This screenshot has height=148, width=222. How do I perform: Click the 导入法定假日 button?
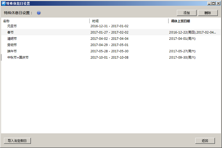pyautogui.click(x=17, y=141)
